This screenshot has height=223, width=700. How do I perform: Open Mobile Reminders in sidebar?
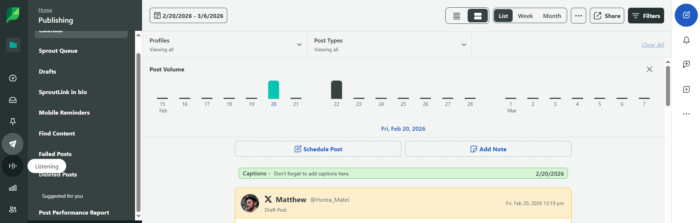(x=64, y=112)
